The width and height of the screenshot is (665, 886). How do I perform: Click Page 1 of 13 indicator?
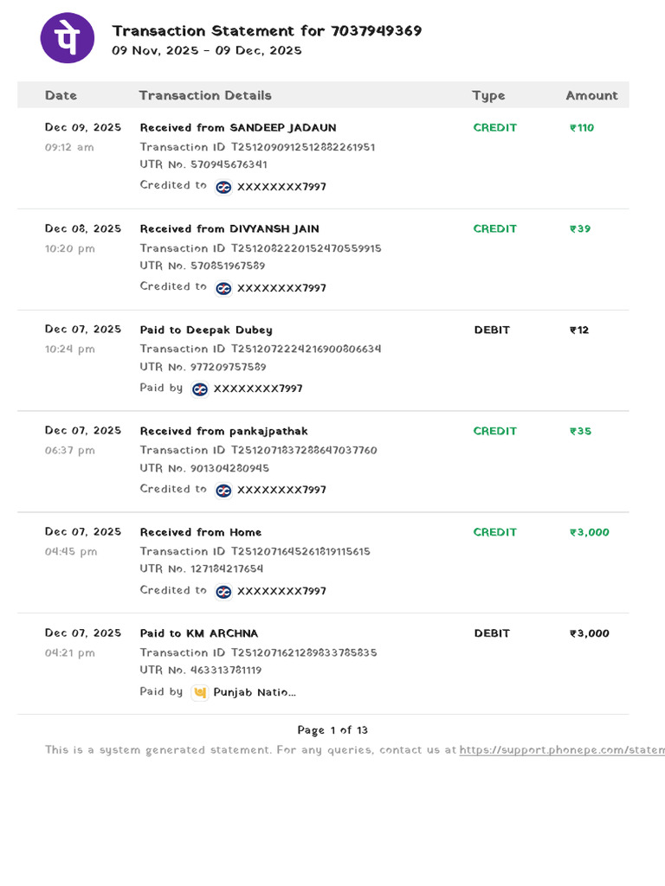coord(332,730)
